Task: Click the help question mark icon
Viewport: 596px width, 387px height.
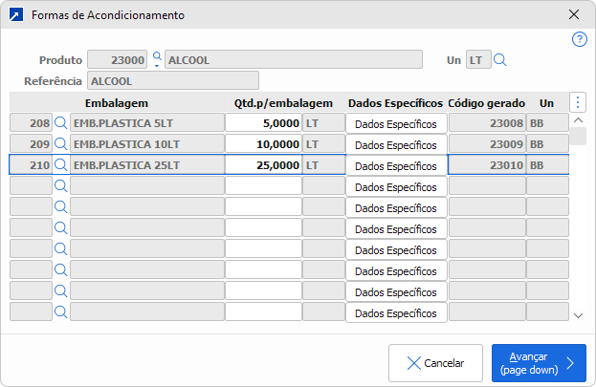Action: [579, 39]
